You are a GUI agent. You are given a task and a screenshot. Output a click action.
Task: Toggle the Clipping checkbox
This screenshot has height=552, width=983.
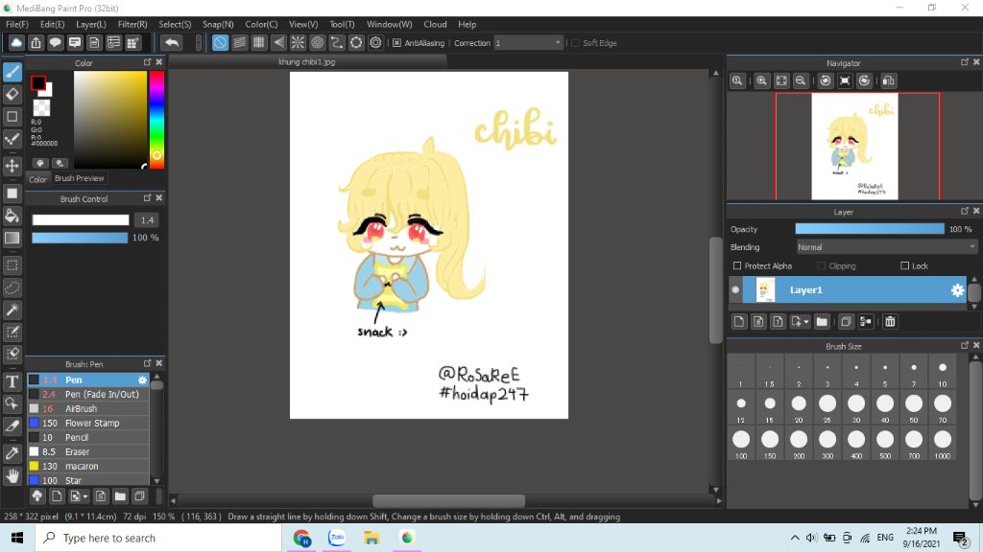(x=822, y=266)
